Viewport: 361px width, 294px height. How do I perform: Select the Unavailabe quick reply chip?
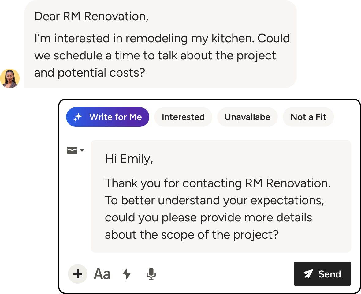[x=247, y=117]
